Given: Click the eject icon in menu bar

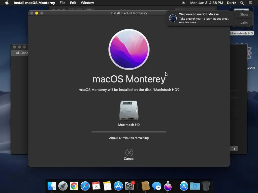Looking at the screenshot, I should [x=183, y=3].
